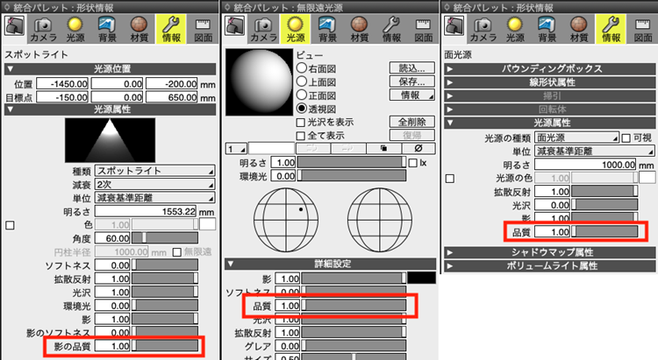Click the black 影 color swatch in 詳細設定

(x=422, y=278)
